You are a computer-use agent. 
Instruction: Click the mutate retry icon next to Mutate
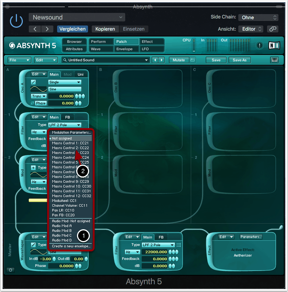click(193, 60)
